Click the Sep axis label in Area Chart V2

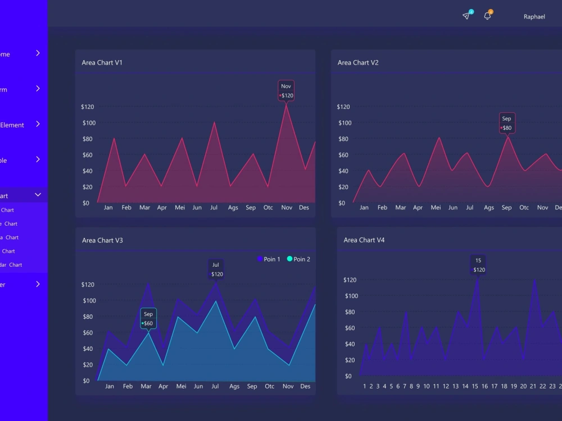[x=506, y=208]
